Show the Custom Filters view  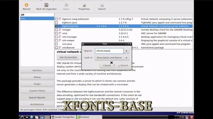click(37, 91)
